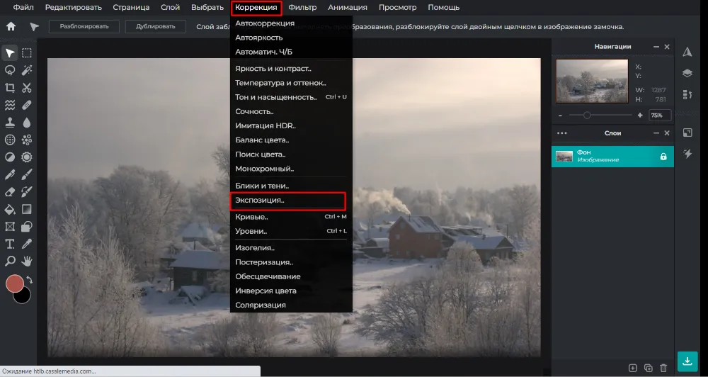Select the Color Picker eyedropper tool
The image size is (708, 377).
tap(27, 244)
